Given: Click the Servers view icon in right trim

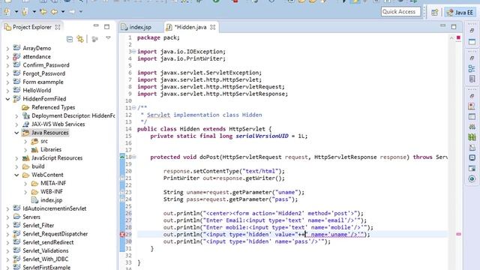Looking at the screenshot, I should click(472, 127).
